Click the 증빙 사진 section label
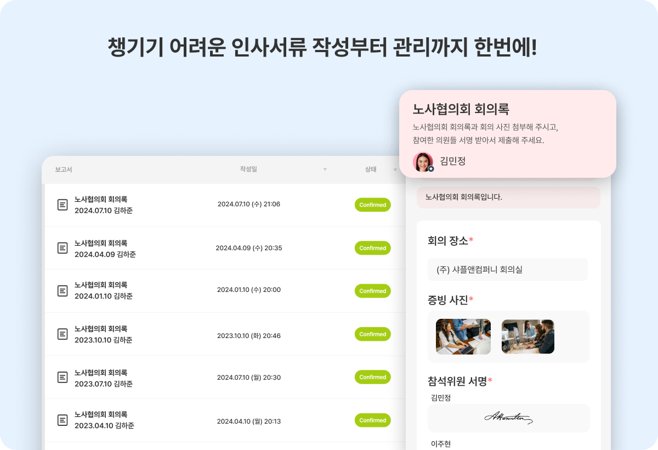Screen dimensions: 658x450 [450, 300]
